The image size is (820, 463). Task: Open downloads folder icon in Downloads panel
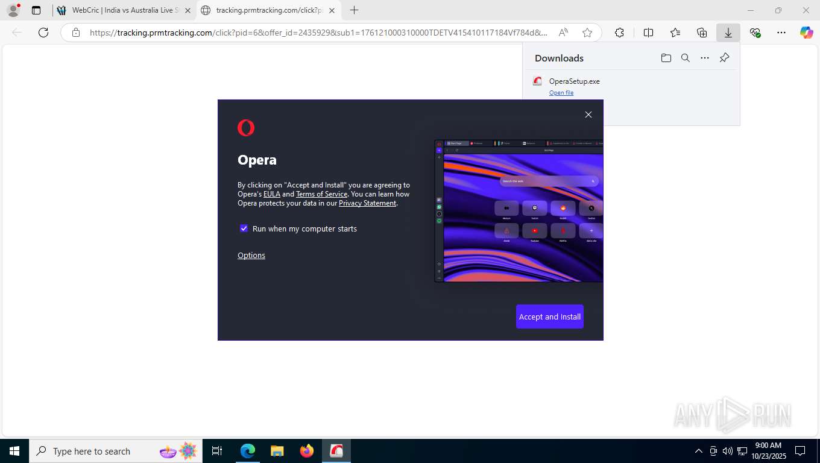click(x=666, y=58)
